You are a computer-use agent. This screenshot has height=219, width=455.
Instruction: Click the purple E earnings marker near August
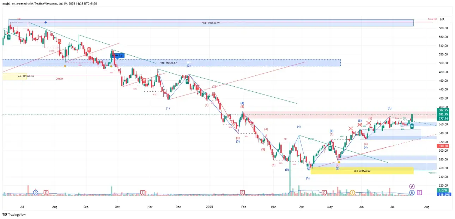(x=419, y=193)
